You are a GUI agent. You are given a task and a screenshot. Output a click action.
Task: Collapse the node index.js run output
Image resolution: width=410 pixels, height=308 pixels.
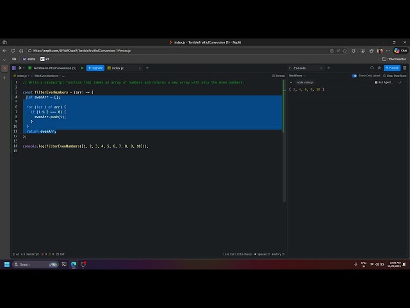[x=291, y=82]
